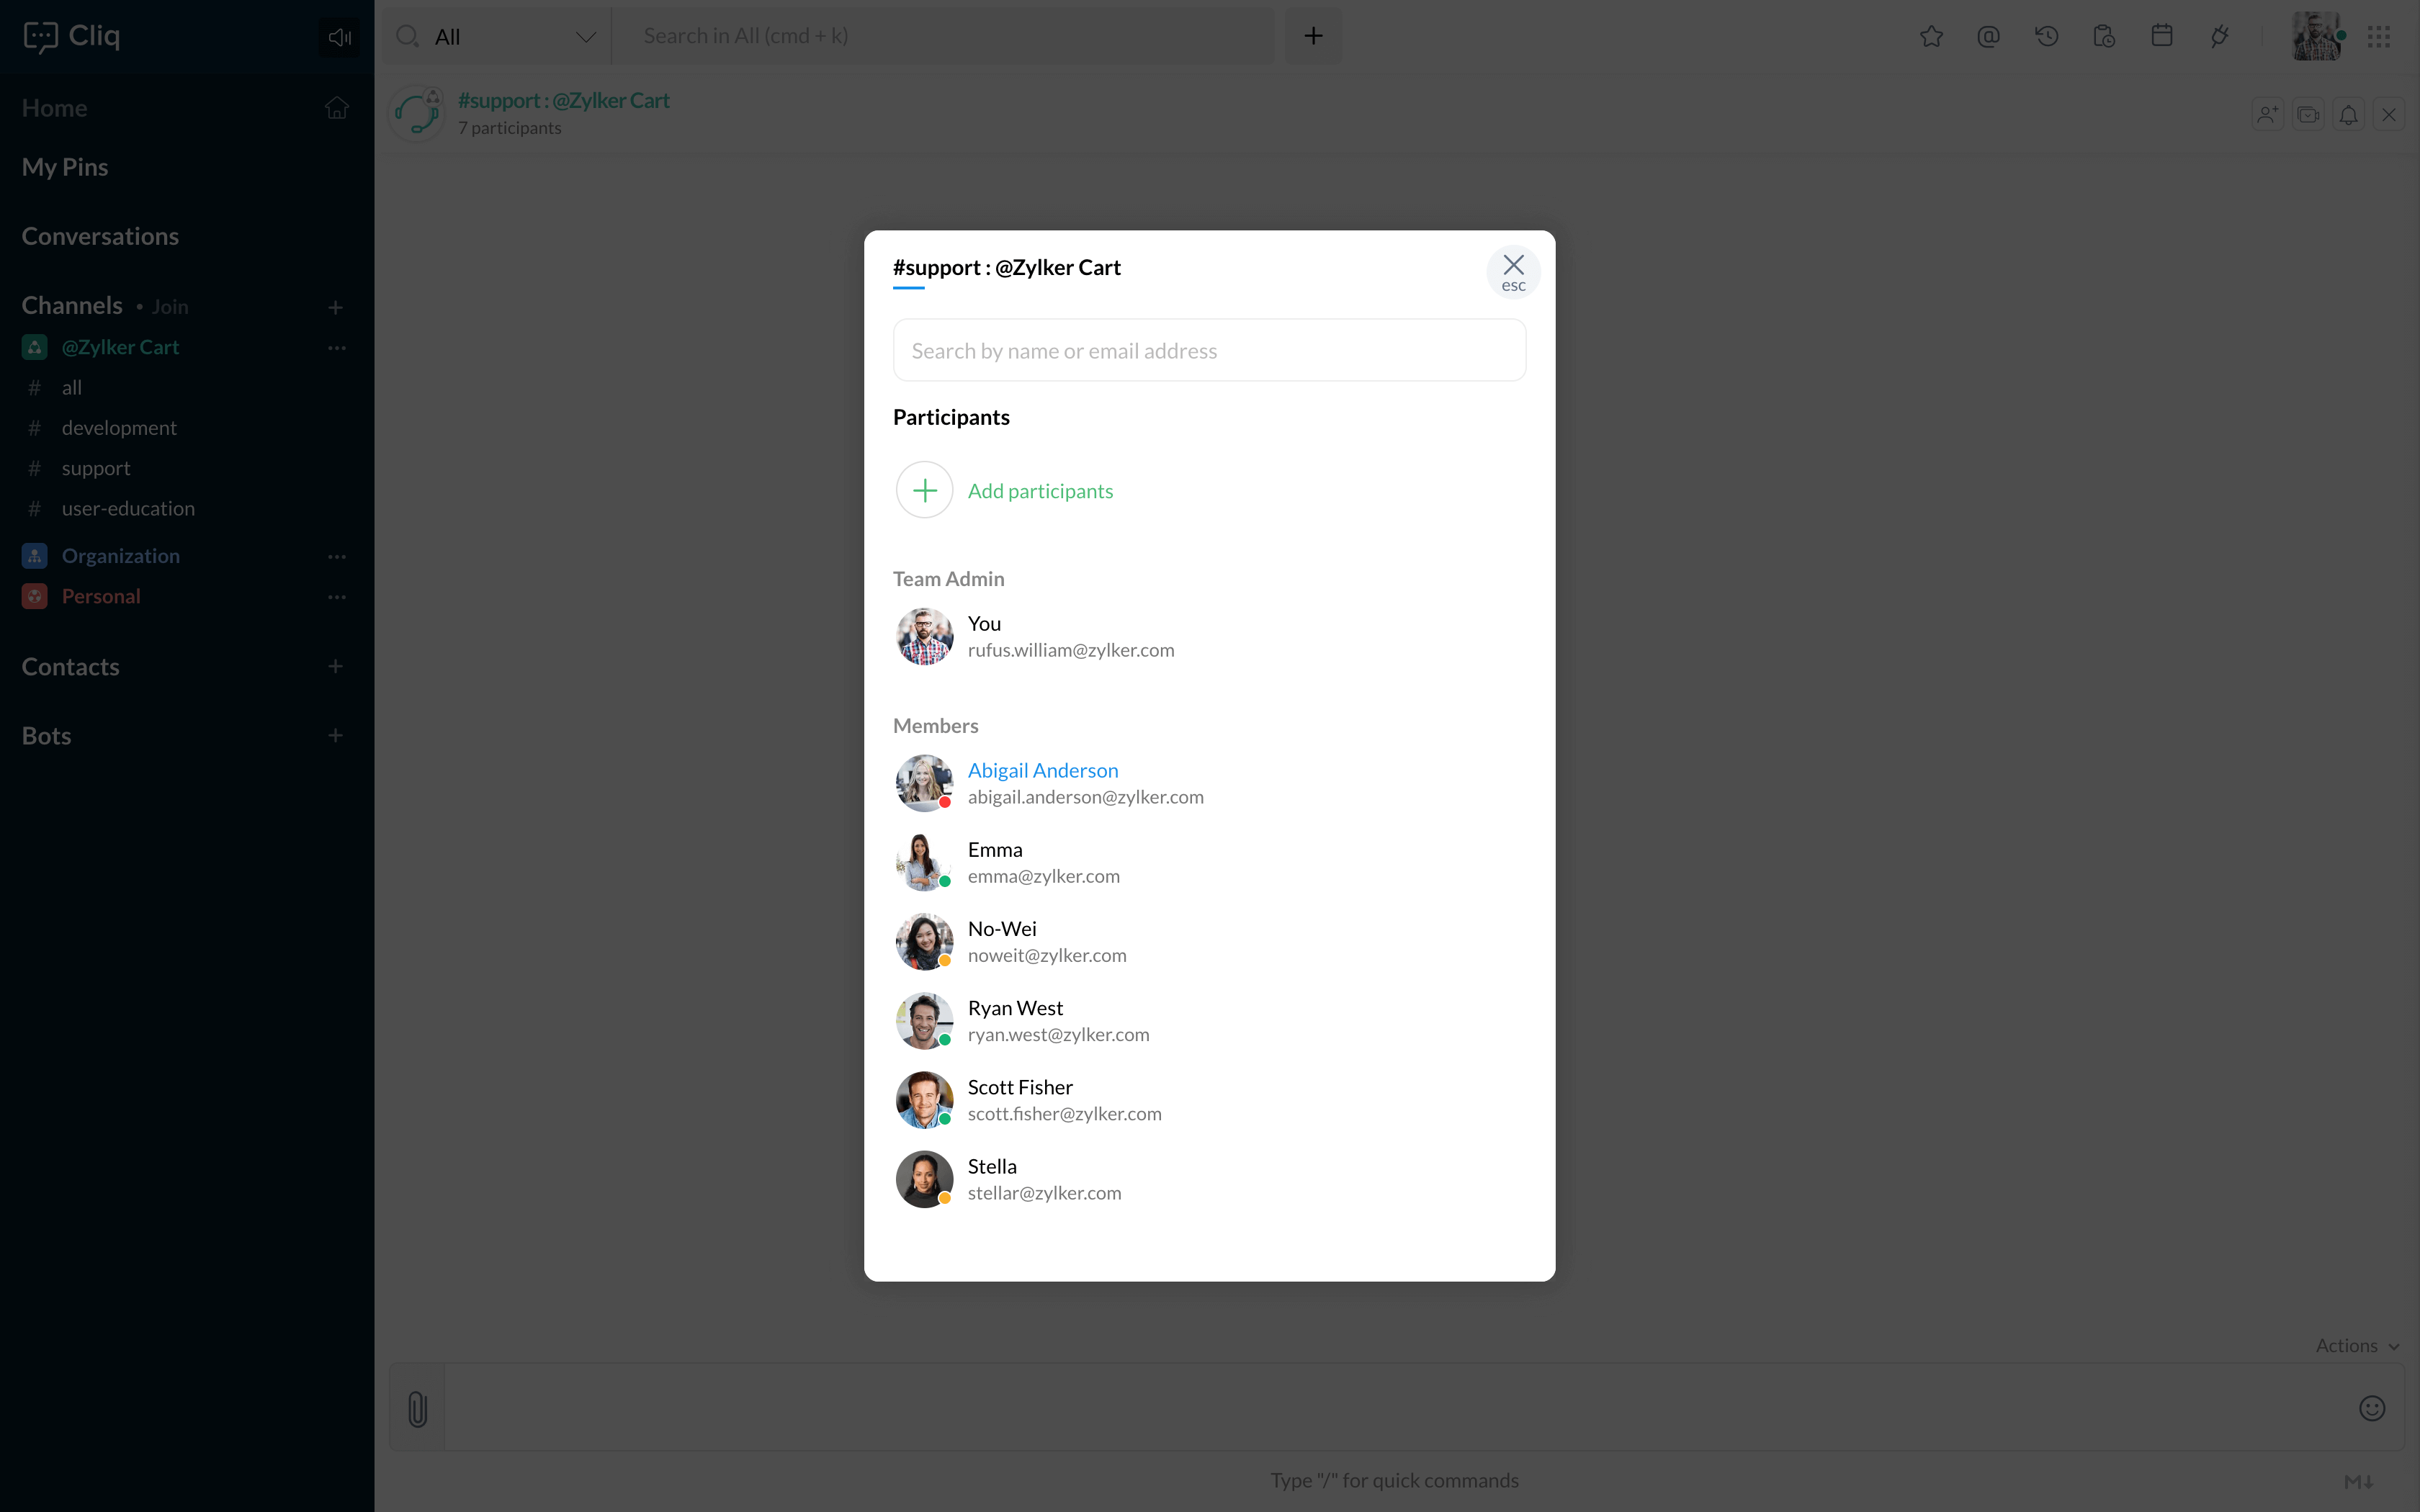Select the development channel

click(119, 428)
